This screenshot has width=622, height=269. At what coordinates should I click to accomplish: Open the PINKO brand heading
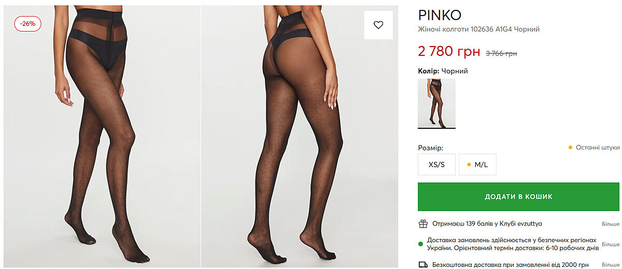click(440, 15)
